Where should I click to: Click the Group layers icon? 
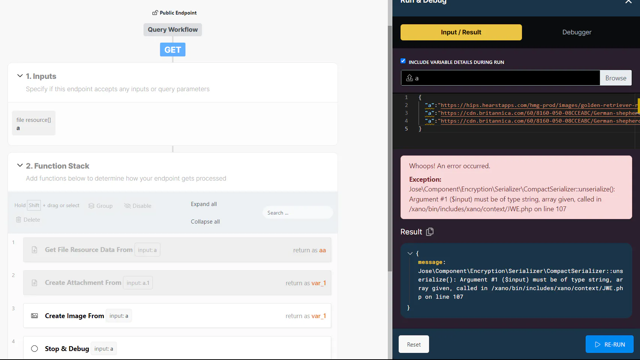91,206
